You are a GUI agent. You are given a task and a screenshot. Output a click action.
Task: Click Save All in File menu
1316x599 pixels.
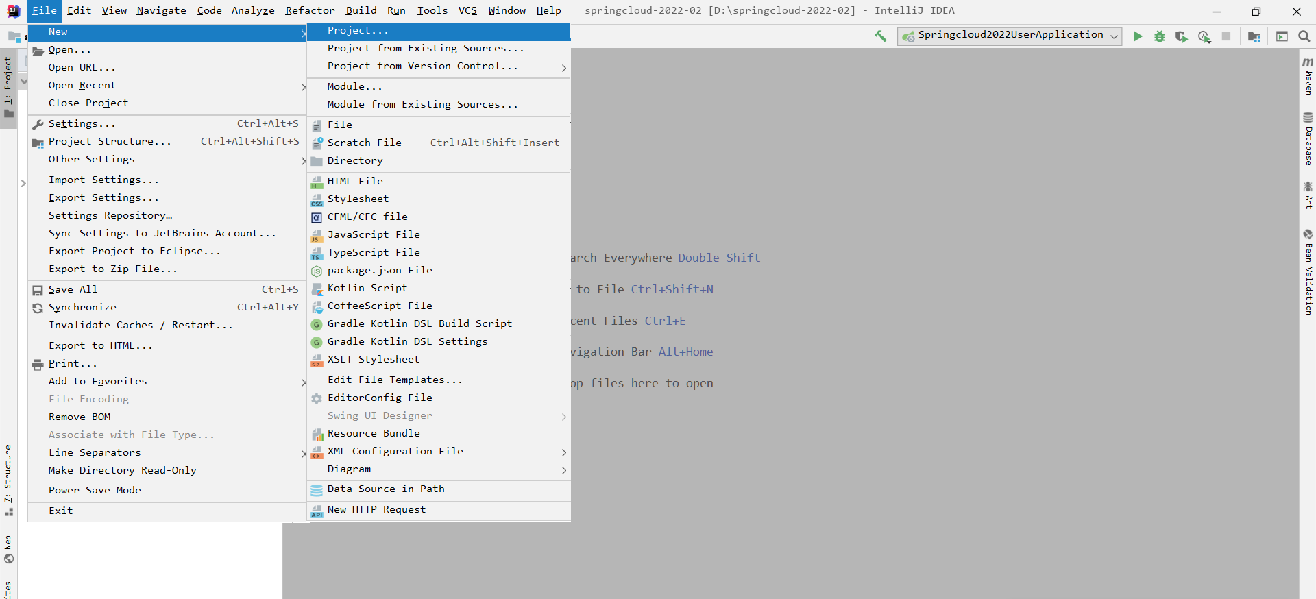click(x=167, y=289)
